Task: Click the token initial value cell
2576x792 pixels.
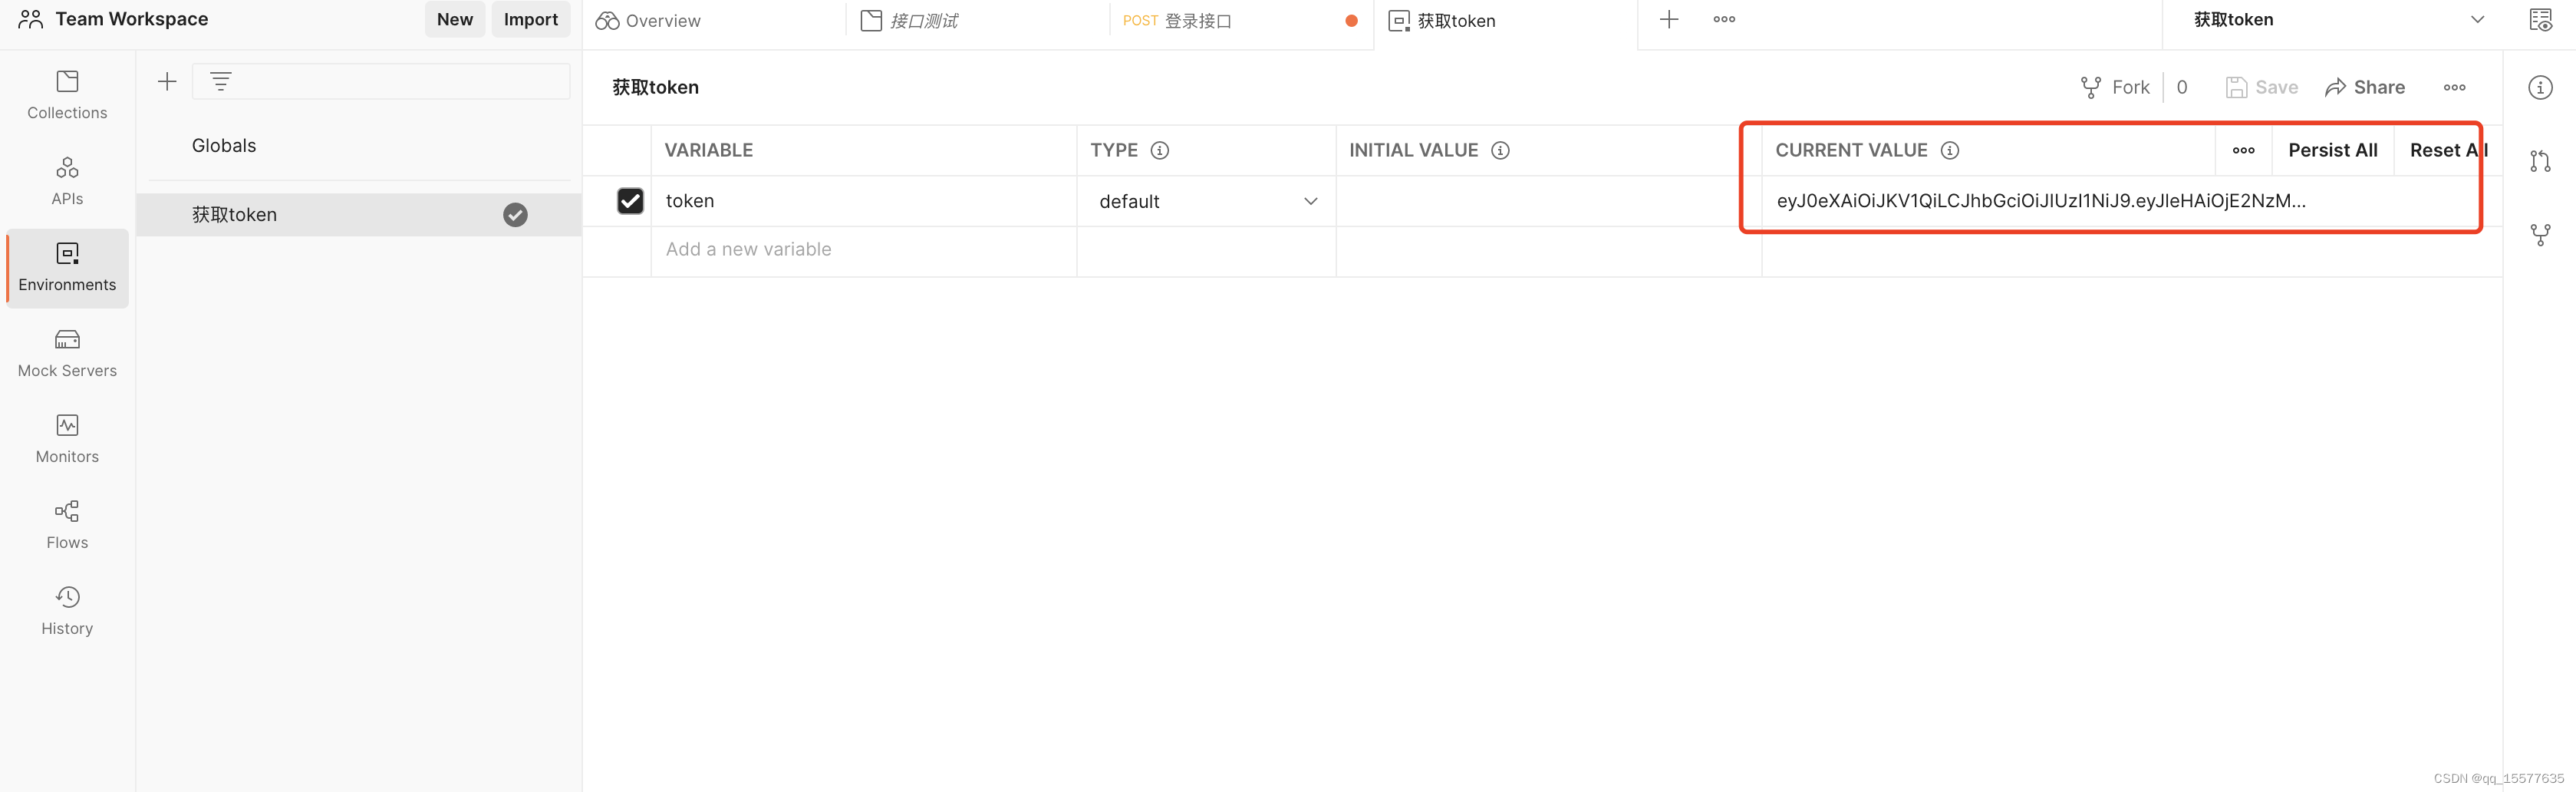Action: click(1548, 201)
